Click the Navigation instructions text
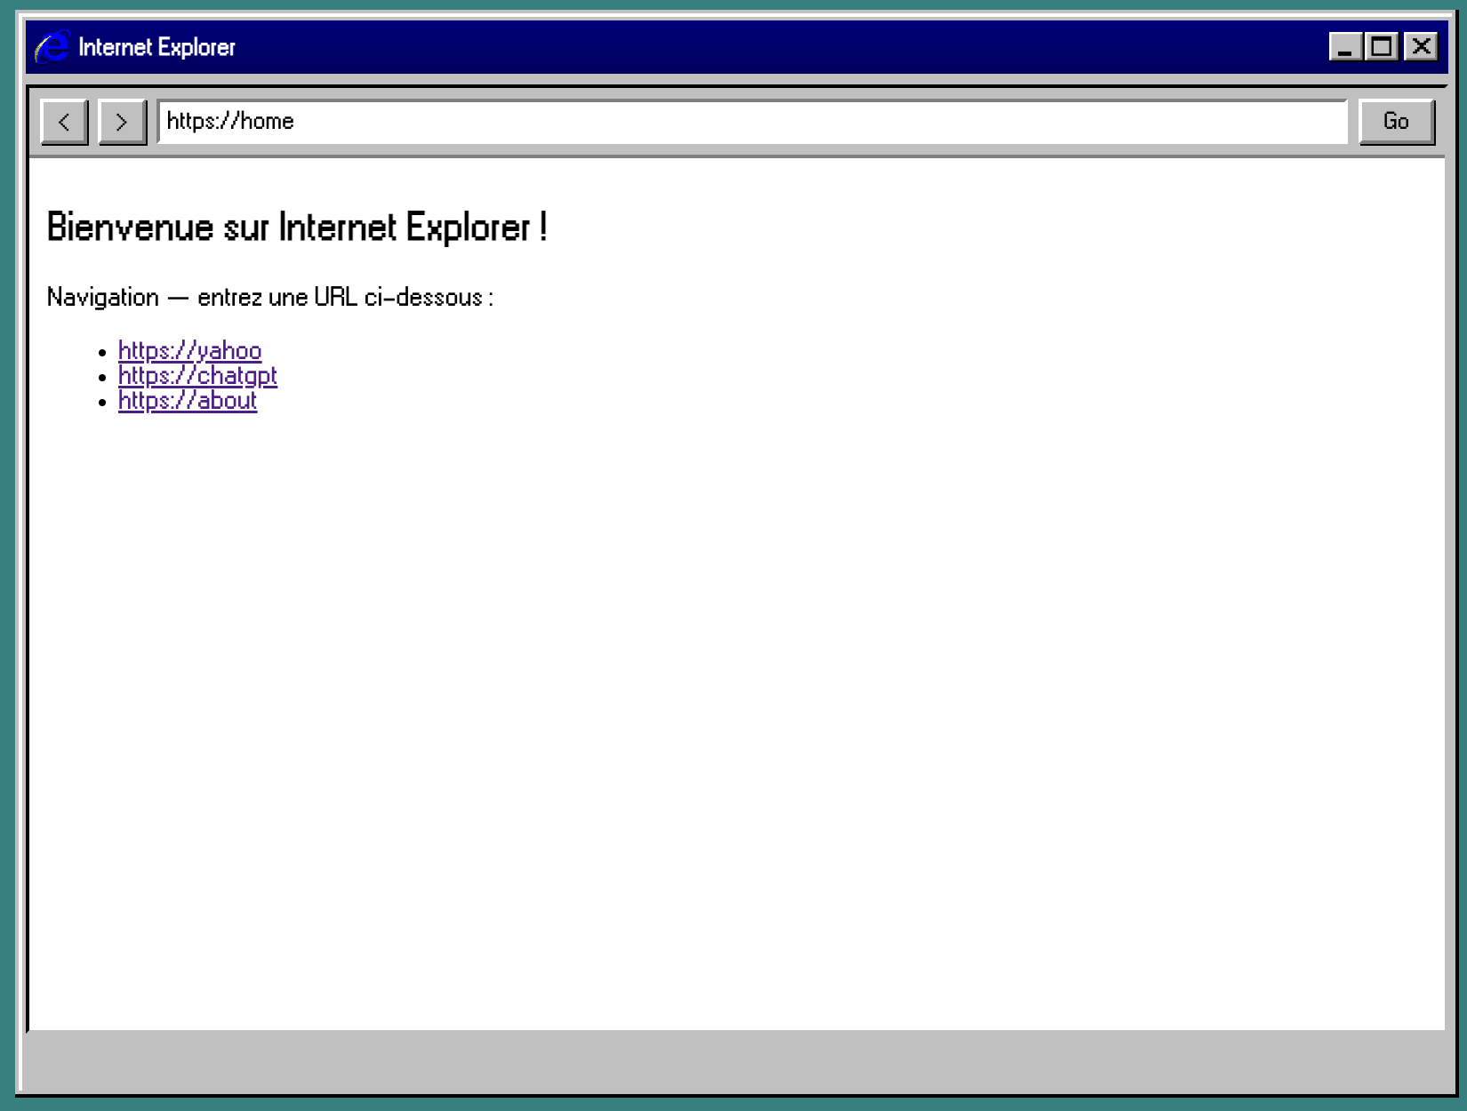1467x1111 pixels. click(x=270, y=297)
